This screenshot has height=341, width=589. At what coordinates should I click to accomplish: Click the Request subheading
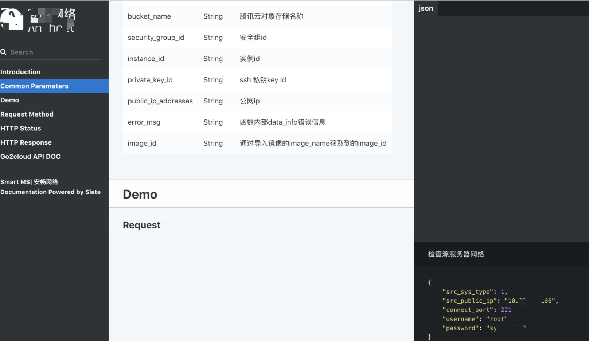(142, 225)
